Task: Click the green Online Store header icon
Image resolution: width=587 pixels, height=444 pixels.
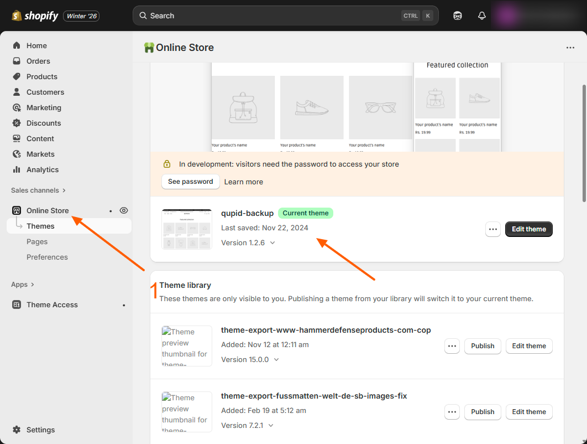Action: [149, 48]
